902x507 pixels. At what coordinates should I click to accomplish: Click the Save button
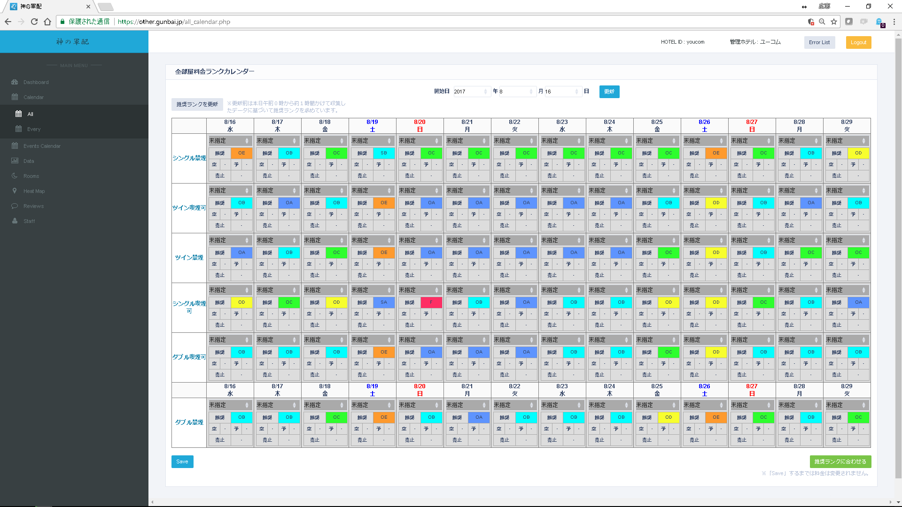click(182, 462)
